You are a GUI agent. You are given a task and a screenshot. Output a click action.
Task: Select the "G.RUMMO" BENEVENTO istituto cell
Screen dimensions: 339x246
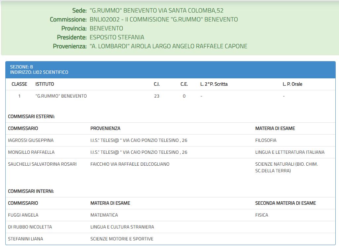pos(61,96)
